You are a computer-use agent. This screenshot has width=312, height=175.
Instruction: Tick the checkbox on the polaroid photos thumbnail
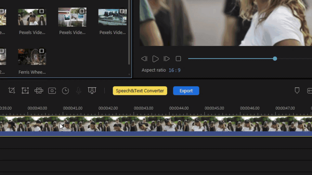tap(82, 11)
